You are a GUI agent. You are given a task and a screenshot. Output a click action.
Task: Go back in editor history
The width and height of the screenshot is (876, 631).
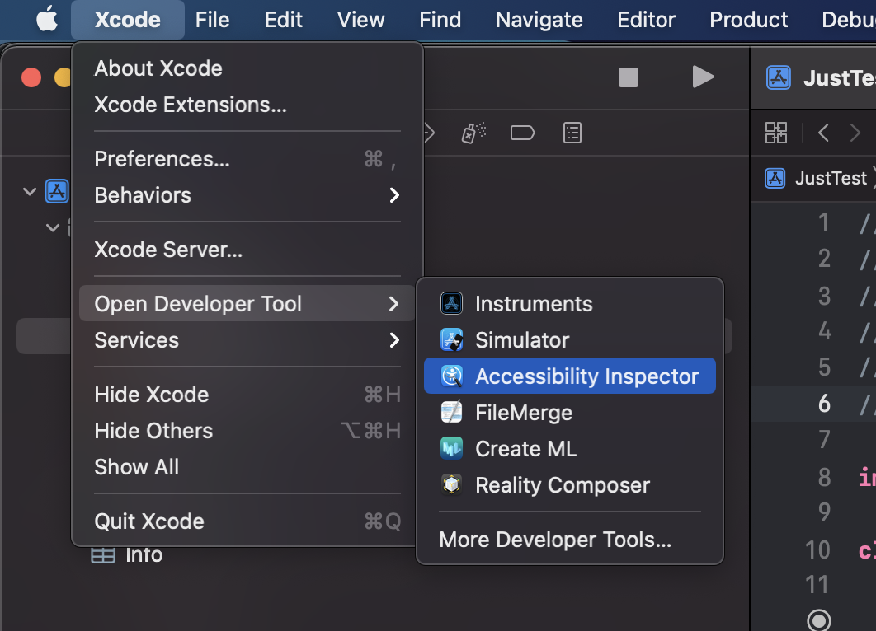(x=823, y=133)
